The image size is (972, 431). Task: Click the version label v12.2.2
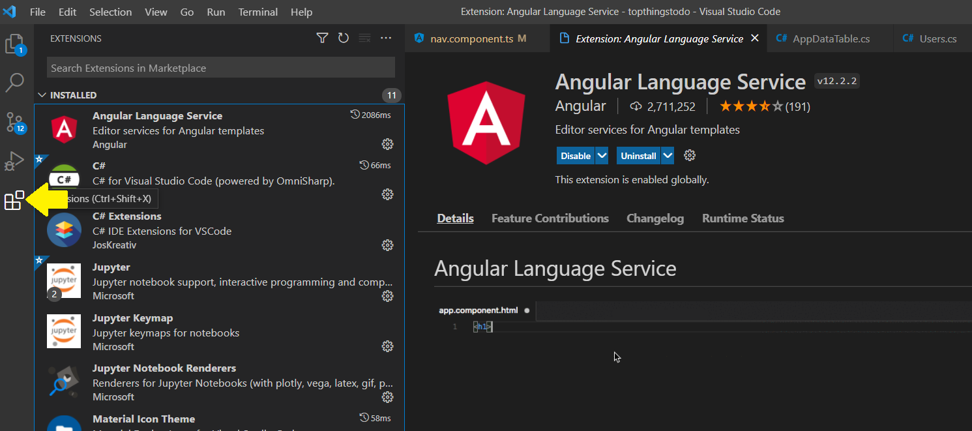[x=838, y=82]
